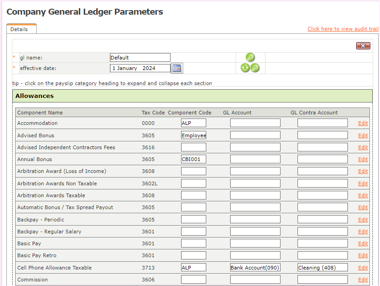Click the Annual Bonus Component Code field CBI001

click(193, 159)
